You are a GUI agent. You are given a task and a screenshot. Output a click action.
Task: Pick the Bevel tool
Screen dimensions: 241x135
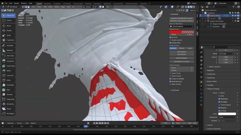point(8,71)
